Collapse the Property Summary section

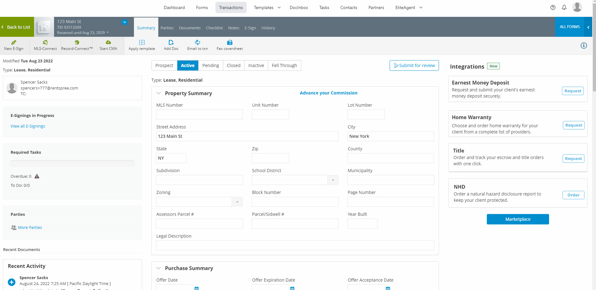159,93
